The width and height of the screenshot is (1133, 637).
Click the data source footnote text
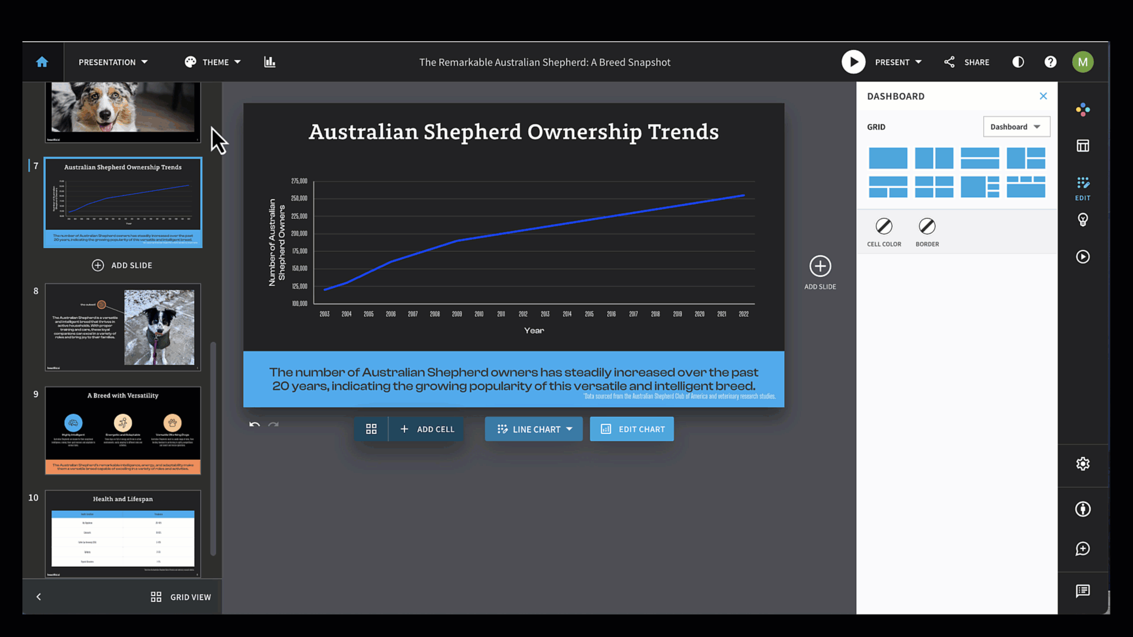click(x=680, y=396)
